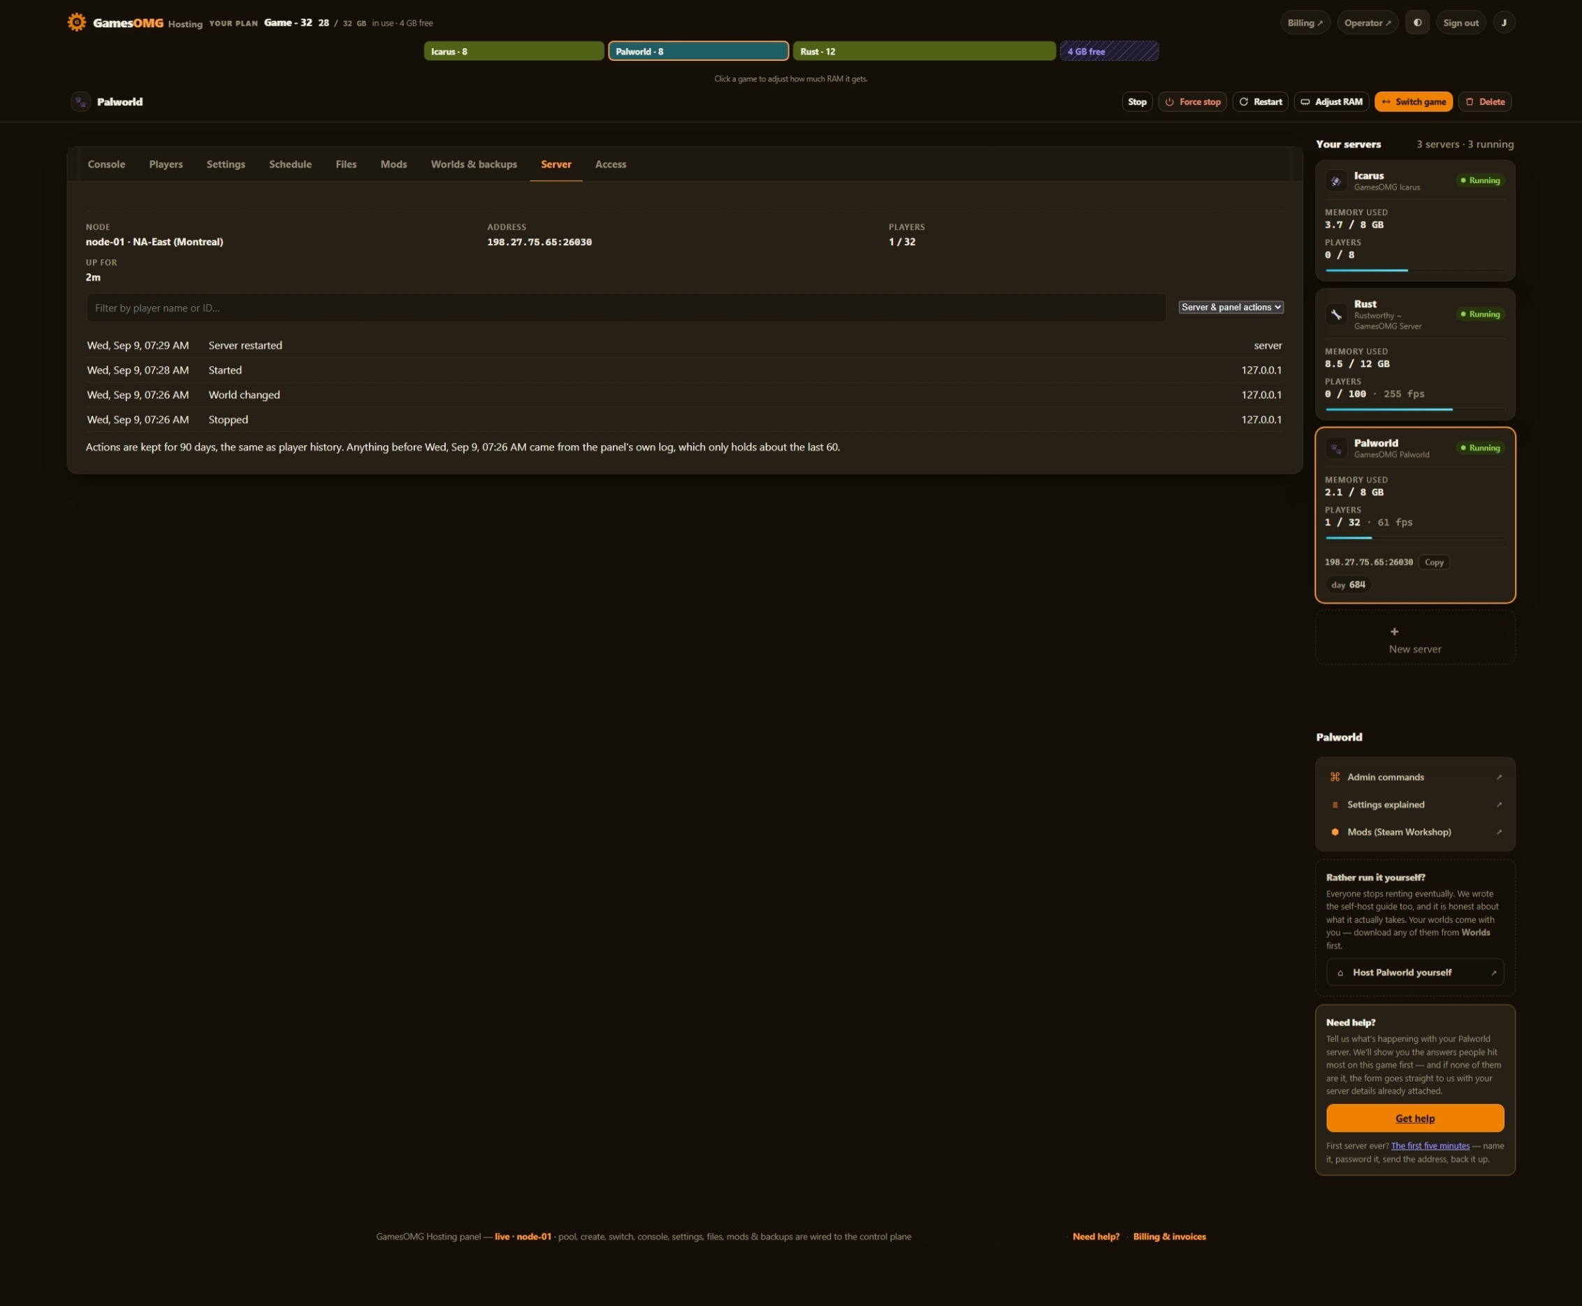Select the Schedule tab
The image size is (1582, 1306).
click(x=291, y=164)
